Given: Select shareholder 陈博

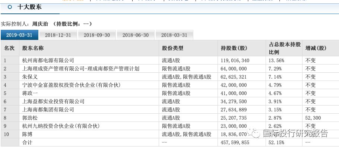Looking at the screenshot, I should (28, 134).
